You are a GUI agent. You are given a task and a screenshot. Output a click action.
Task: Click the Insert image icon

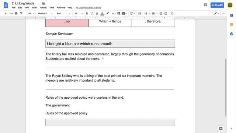(x=124, y=13)
